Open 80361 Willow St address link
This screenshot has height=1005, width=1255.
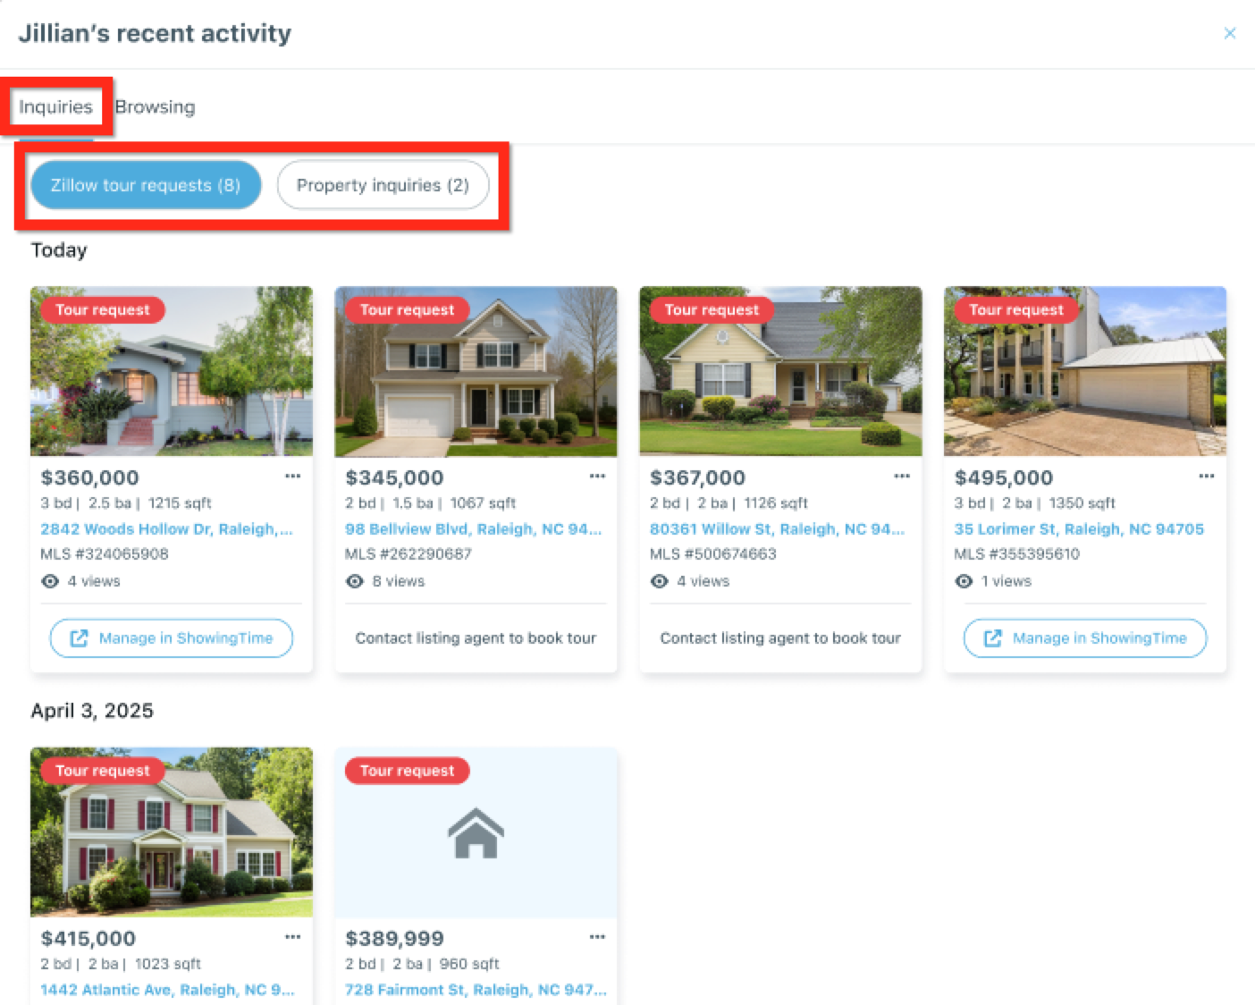pyautogui.click(x=777, y=529)
